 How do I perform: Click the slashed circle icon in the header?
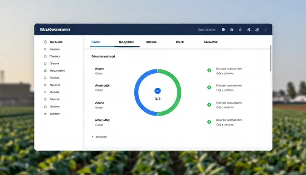(x=249, y=29)
